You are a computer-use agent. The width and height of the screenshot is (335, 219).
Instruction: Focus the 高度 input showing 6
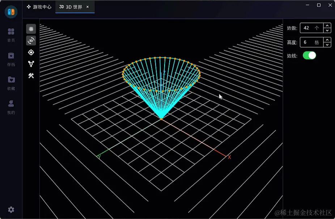[x=311, y=42]
